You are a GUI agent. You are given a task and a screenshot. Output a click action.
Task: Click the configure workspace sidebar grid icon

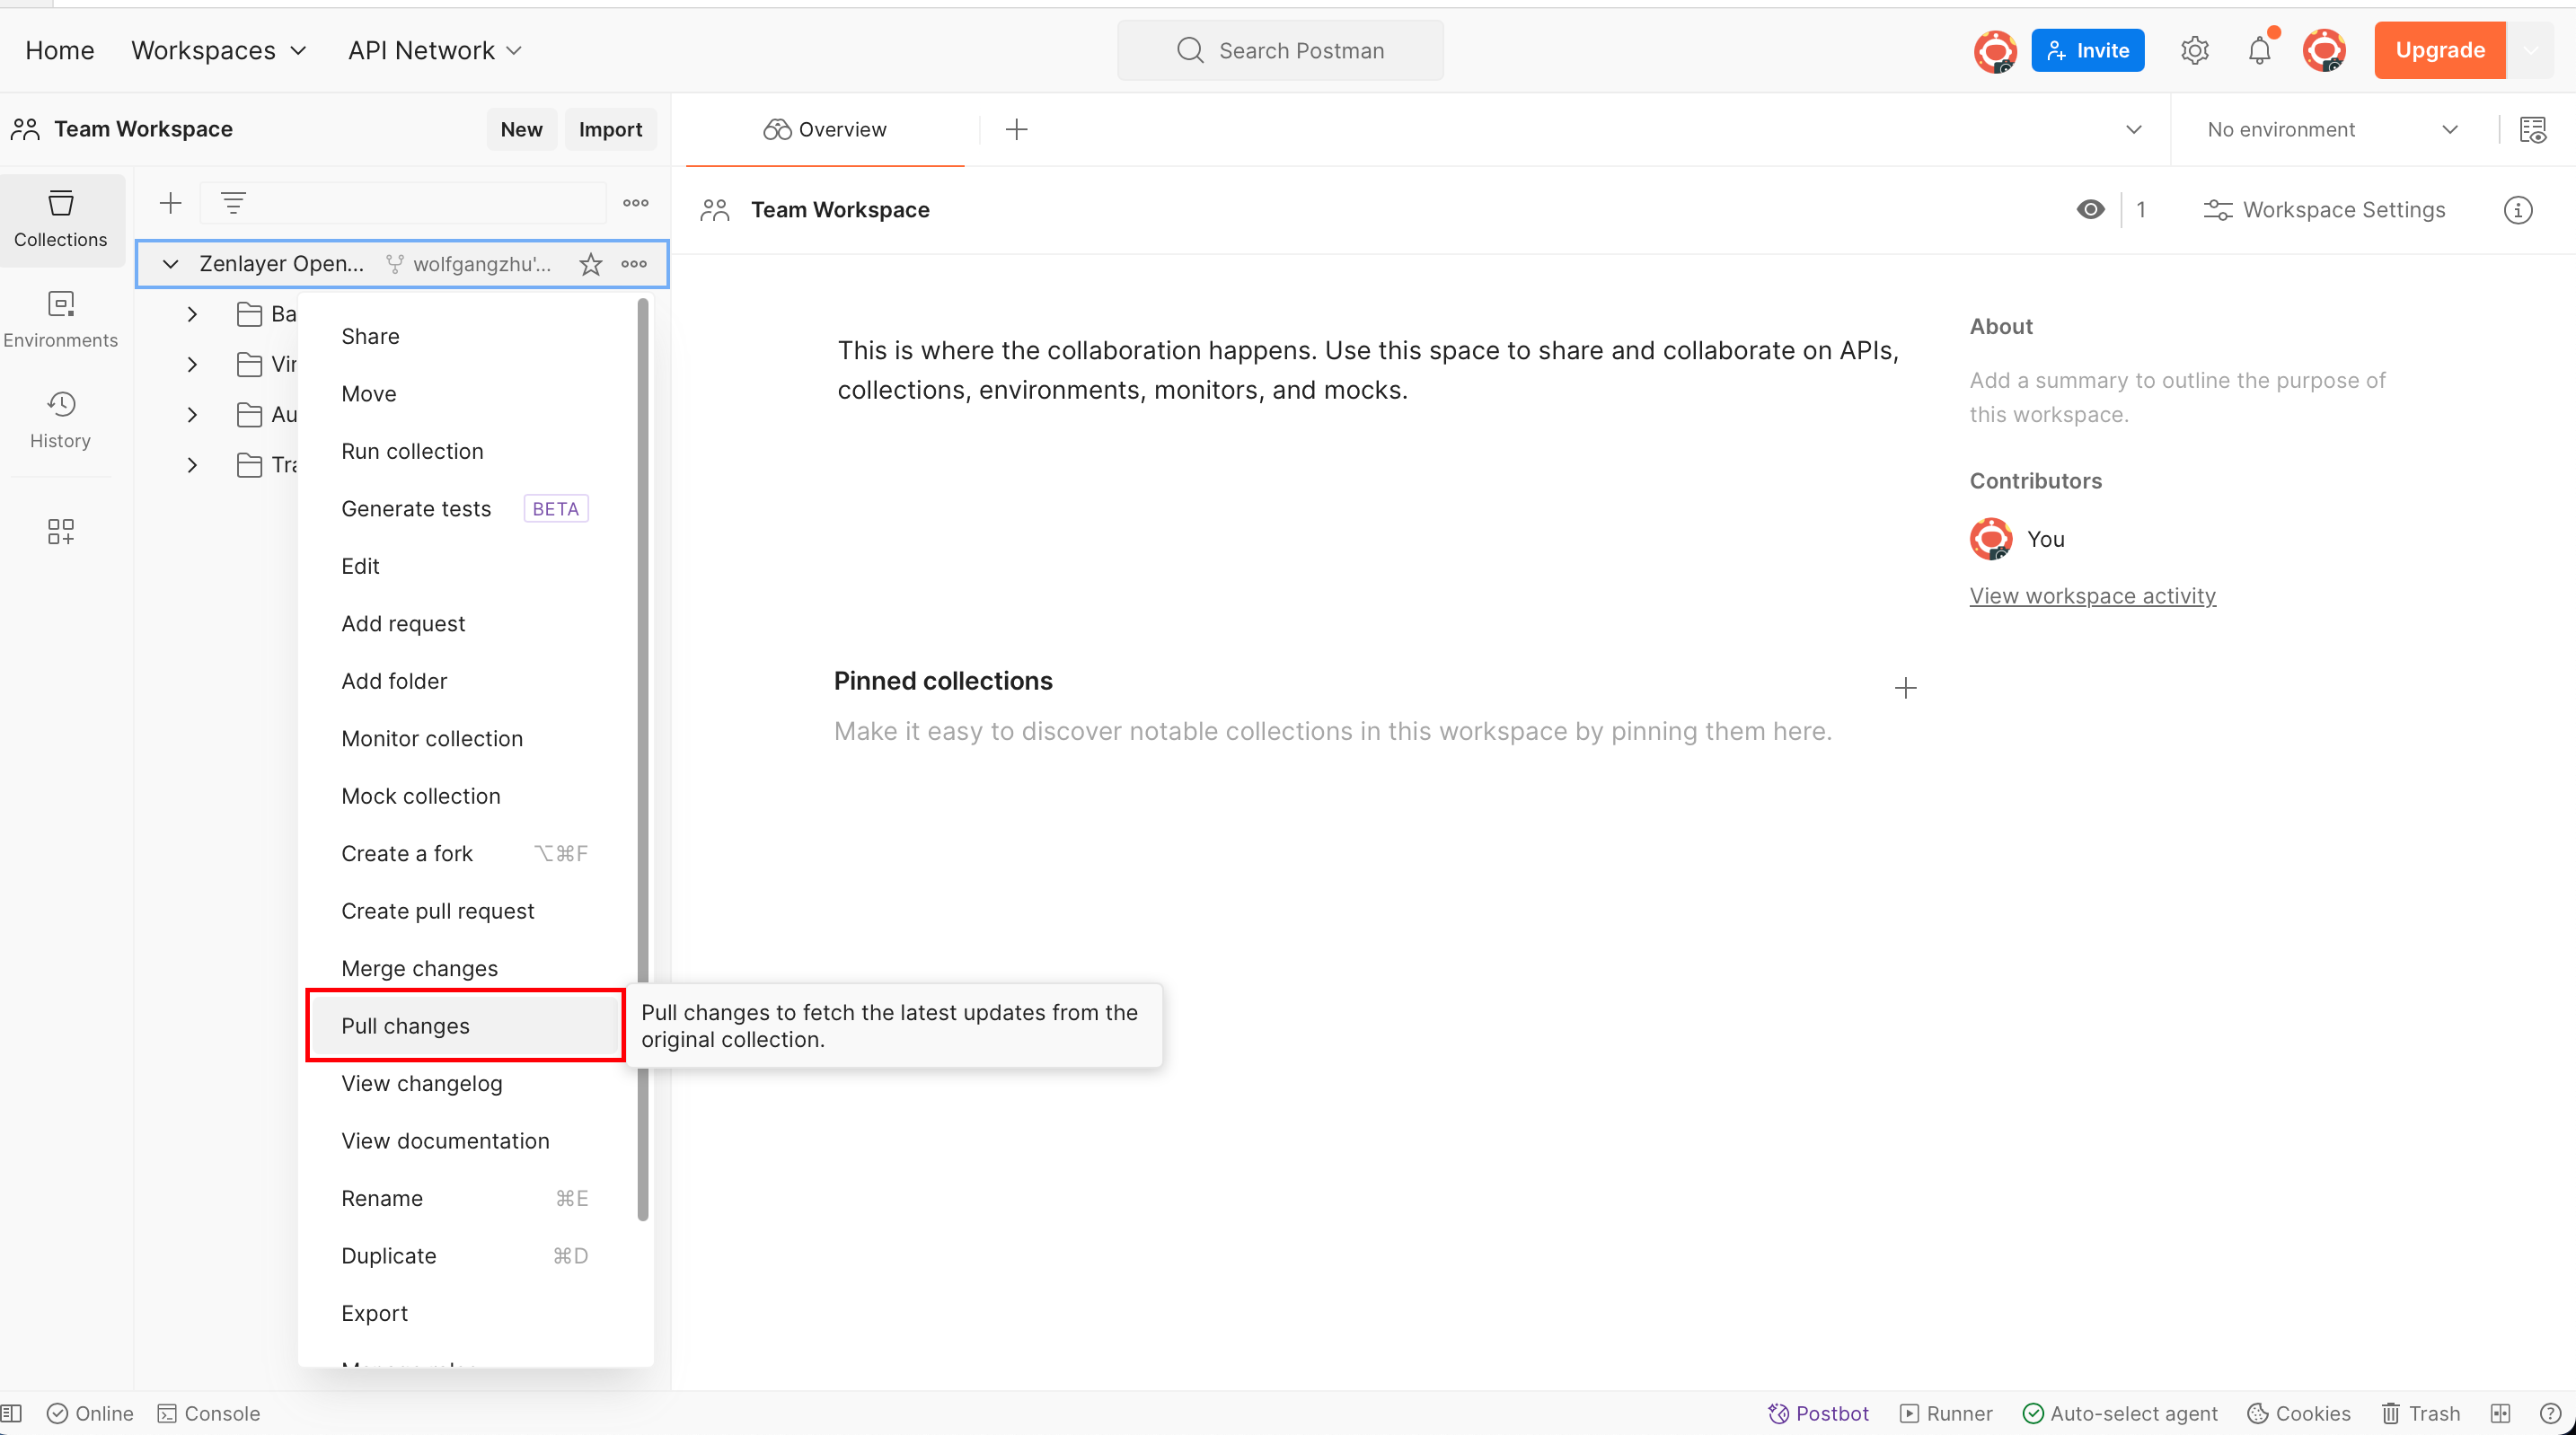click(x=60, y=531)
